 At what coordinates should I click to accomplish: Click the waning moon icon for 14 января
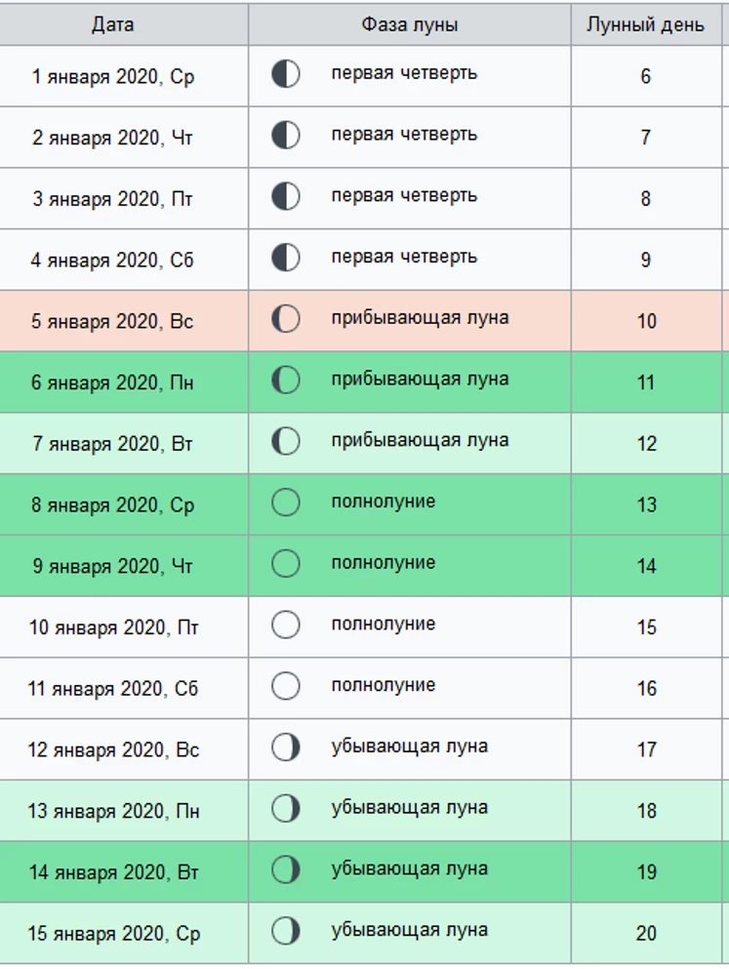tap(285, 869)
